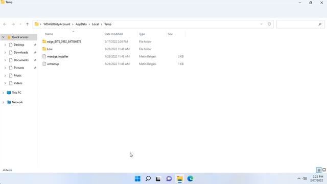Image resolution: width=327 pixels, height=184 pixels.
Task: Select the edge_BITS_3992_847066978 folder
Action: 64,41
